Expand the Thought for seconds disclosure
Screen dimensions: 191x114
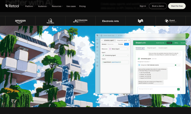144,62
